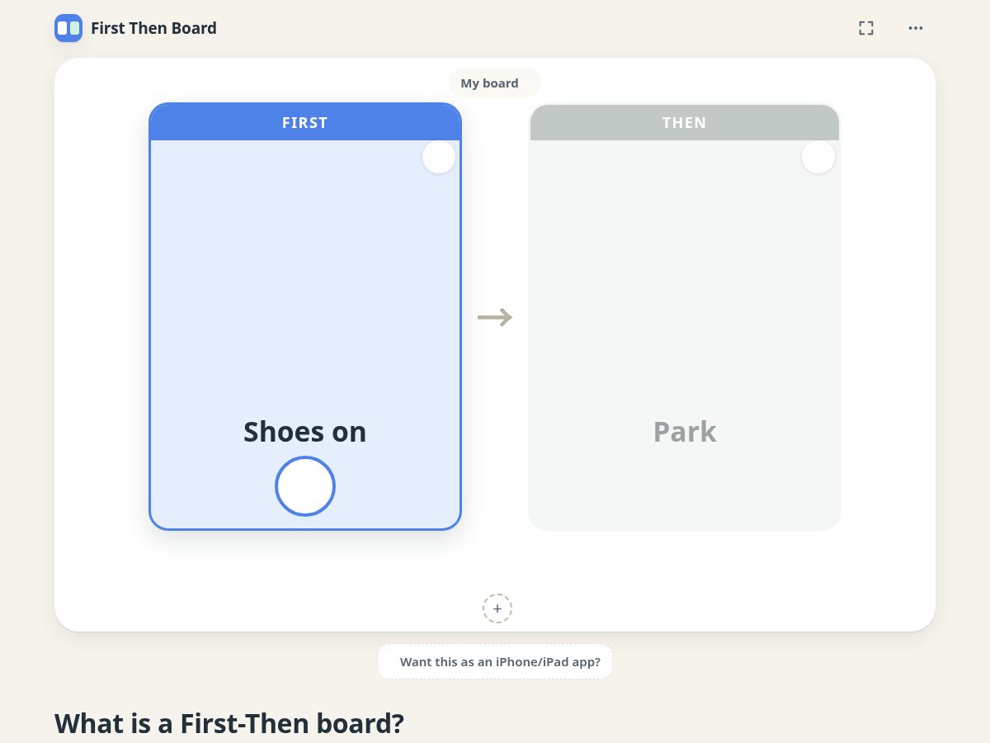Screen dimensions: 990x743
Task: Enter fullscreen mode with the expand icon
Action: (x=866, y=28)
